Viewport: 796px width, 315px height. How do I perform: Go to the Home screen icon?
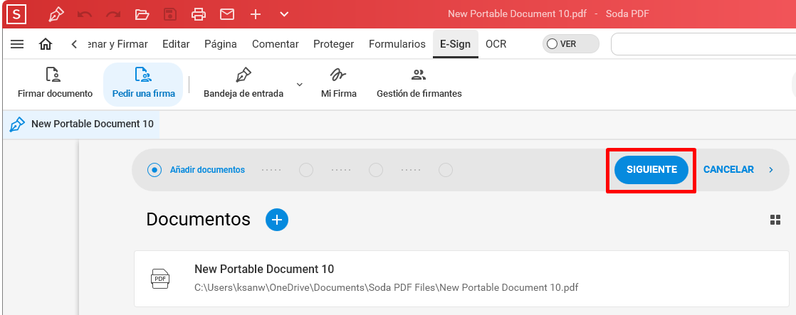tap(46, 44)
